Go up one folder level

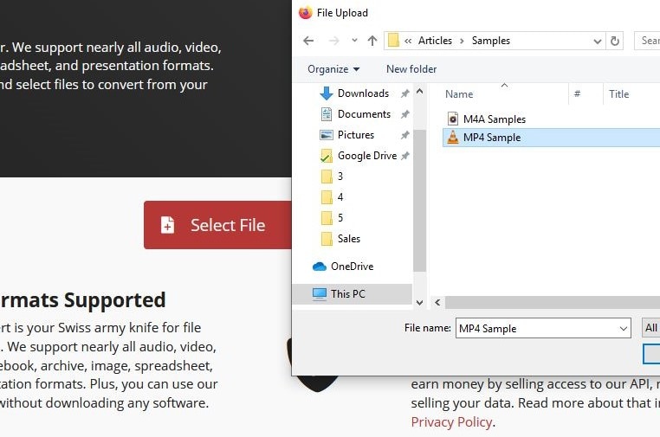(372, 41)
